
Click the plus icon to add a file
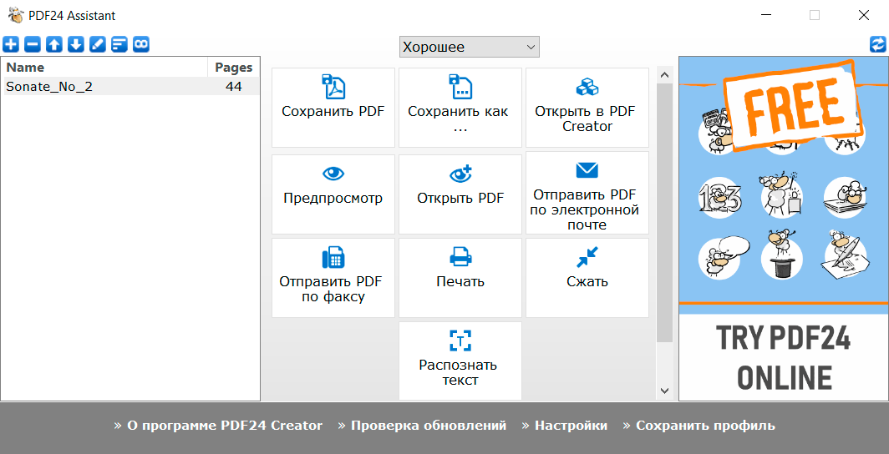pos(11,44)
